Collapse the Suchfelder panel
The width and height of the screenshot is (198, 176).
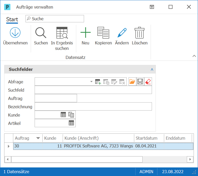coord(152,69)
